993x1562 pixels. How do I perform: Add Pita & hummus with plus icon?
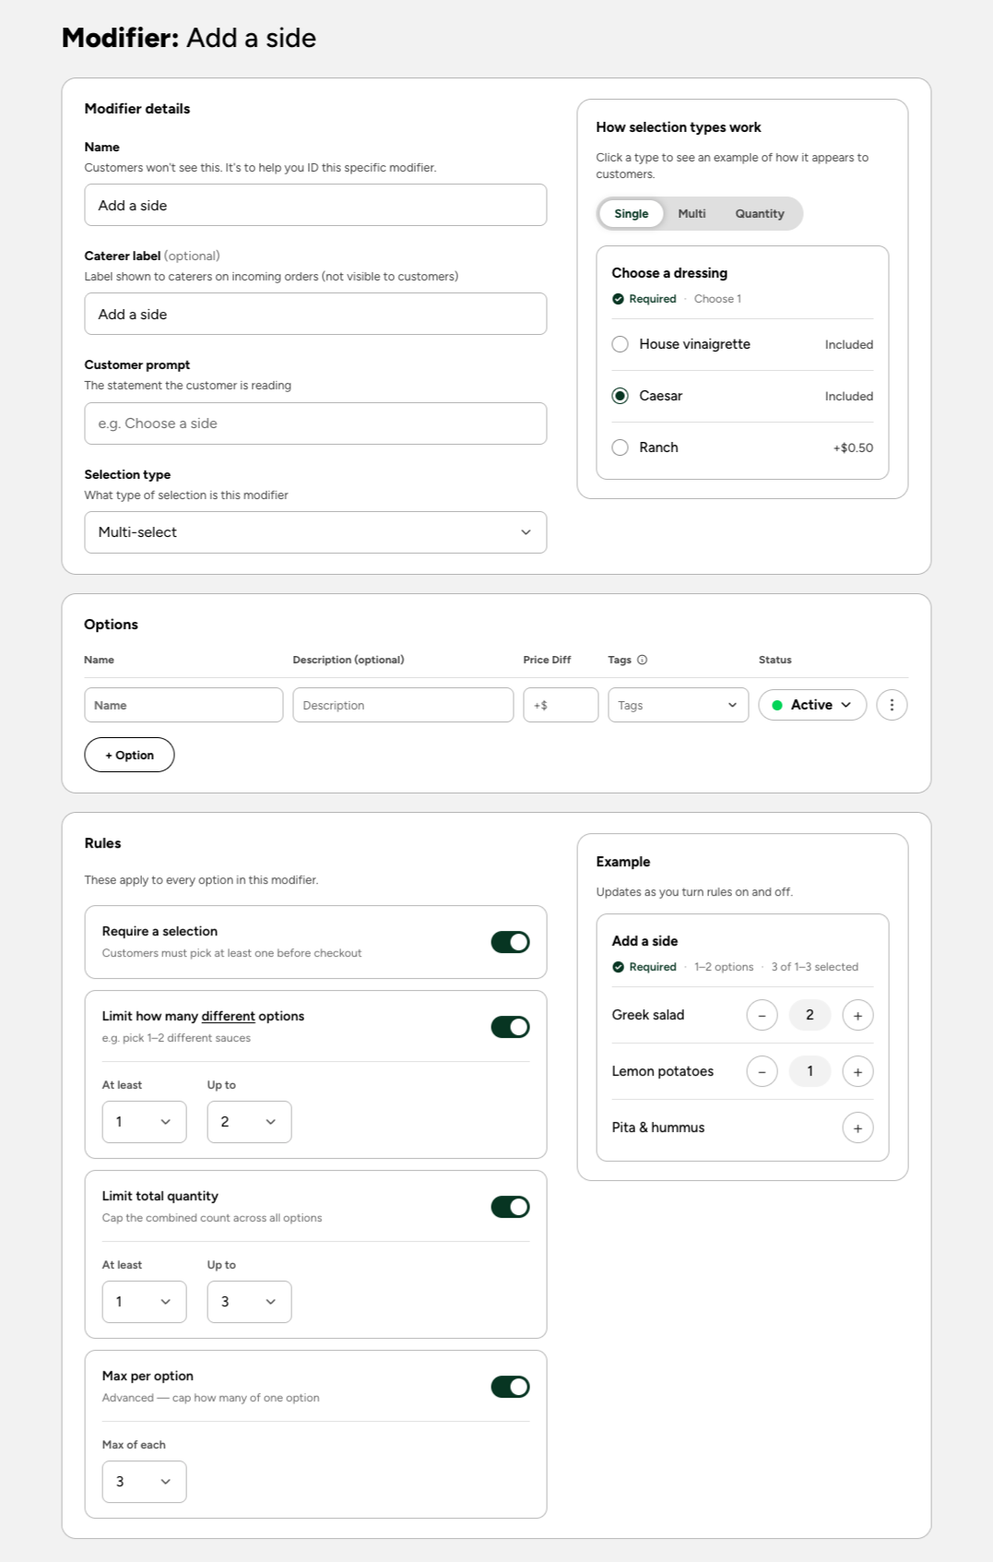pos(857,1127)
